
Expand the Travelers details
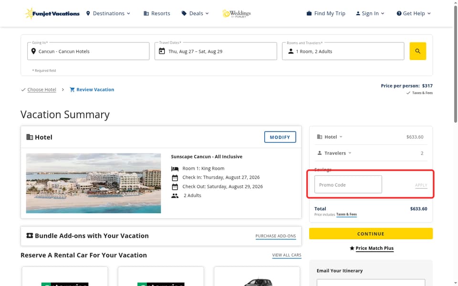[x=334, y=153]
